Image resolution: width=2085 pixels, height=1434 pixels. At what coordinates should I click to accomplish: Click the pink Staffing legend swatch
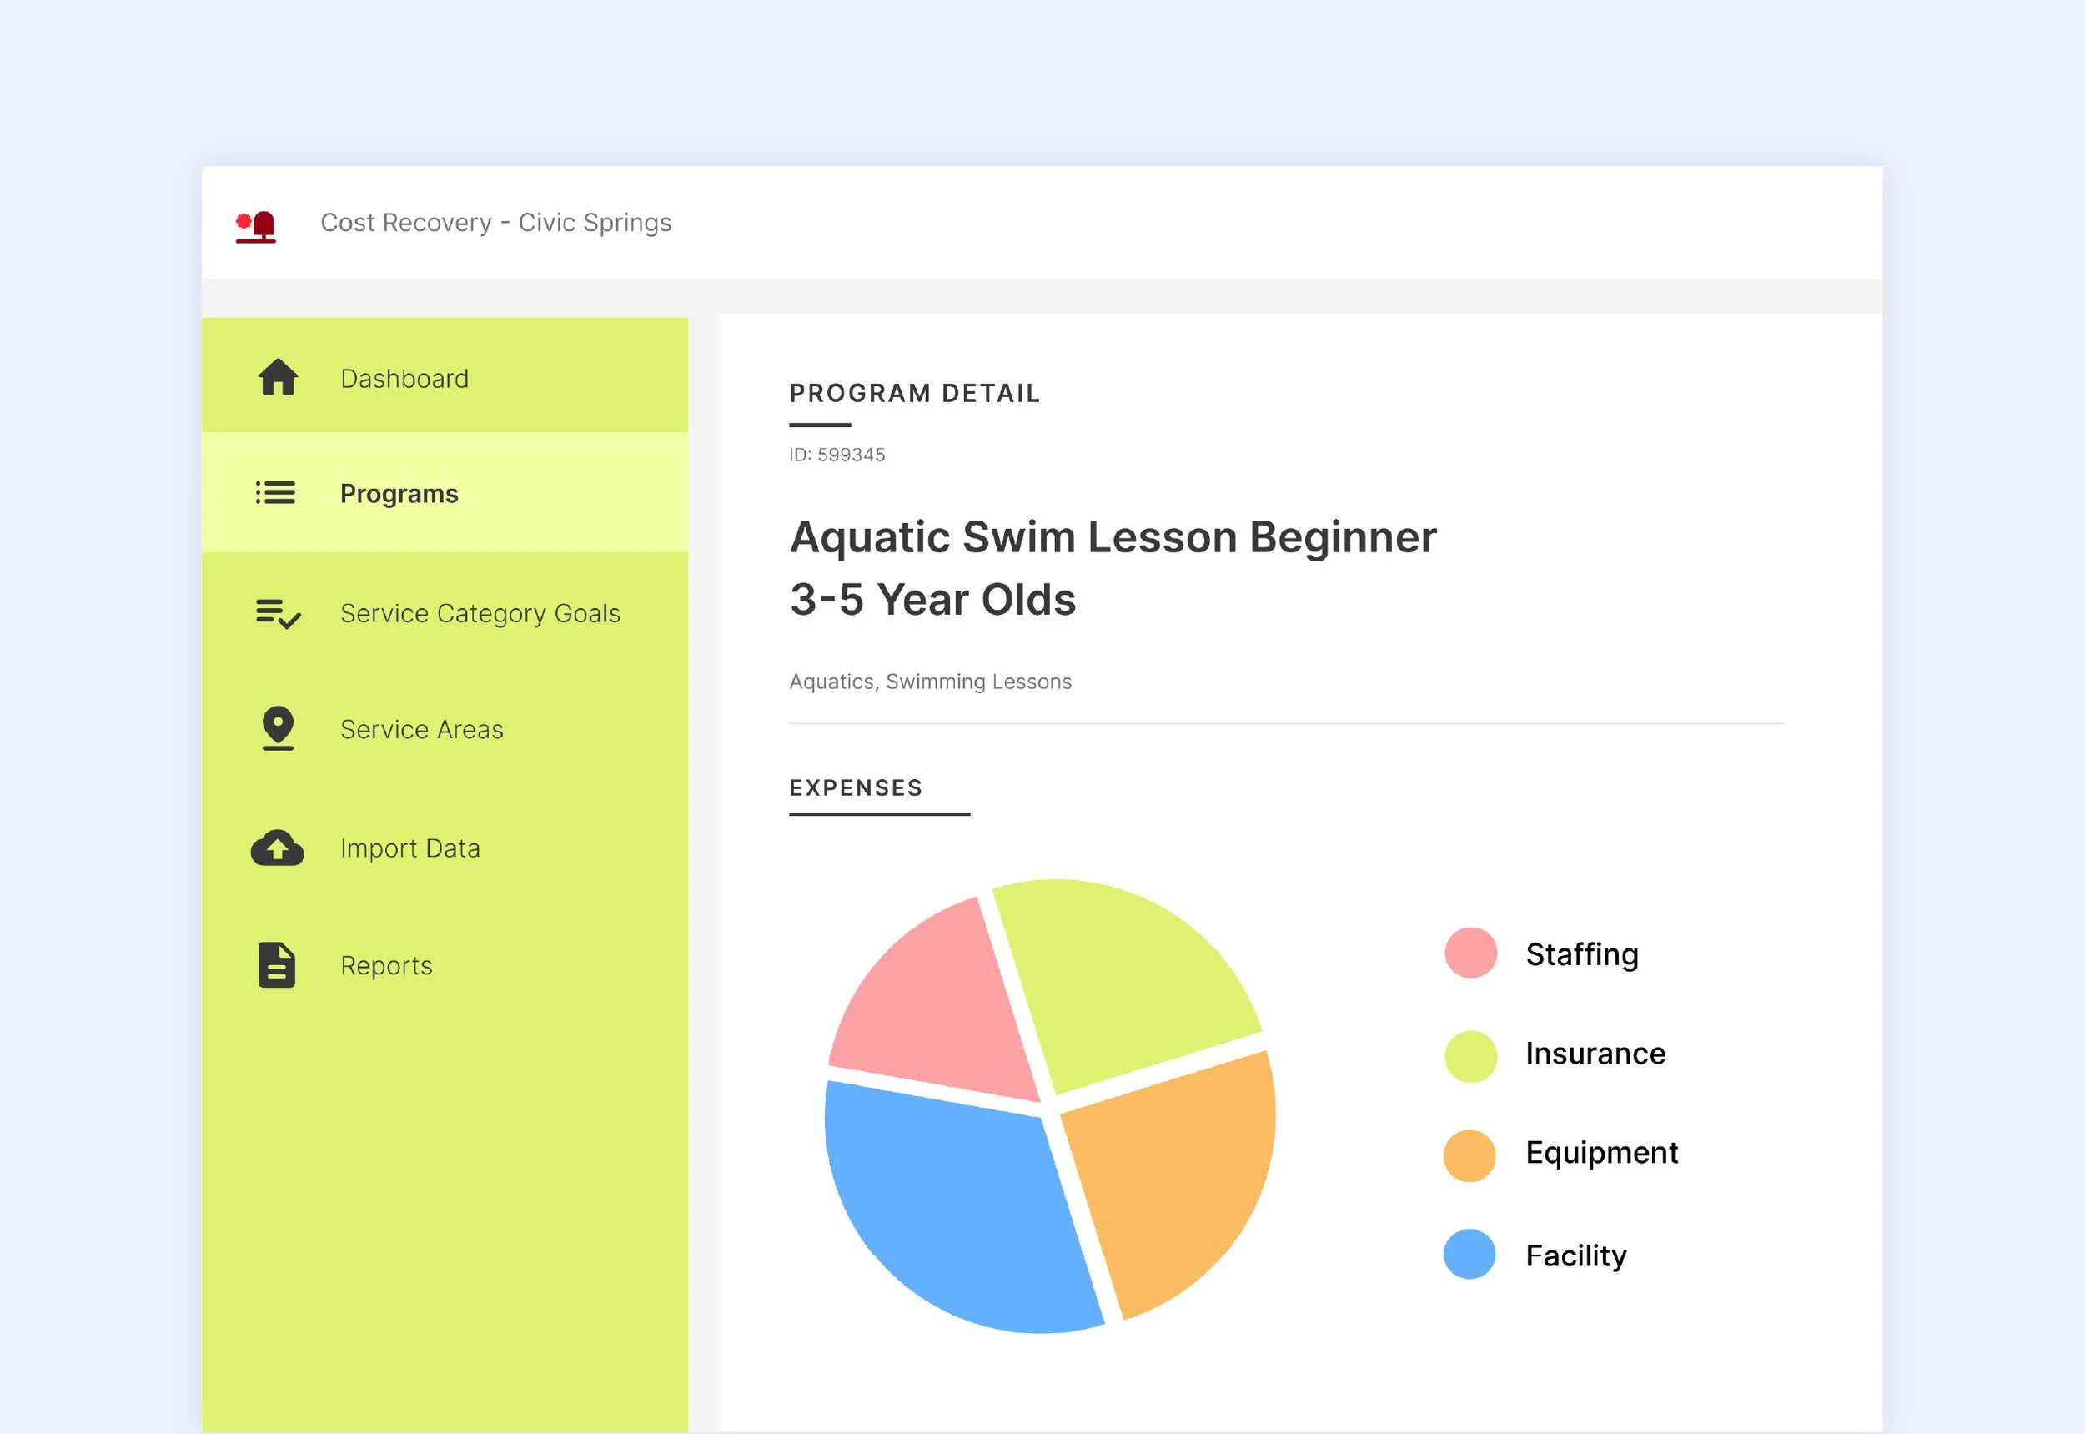(x=1470, y=953)
